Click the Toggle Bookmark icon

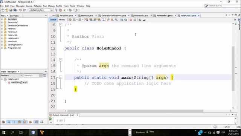click(116, 20)
